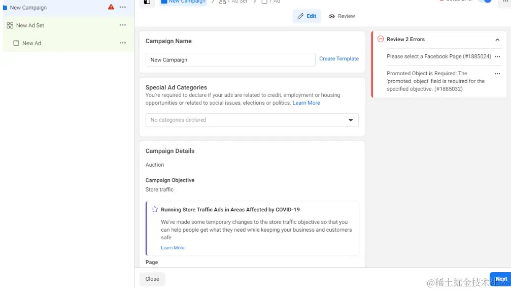Click the New Ad window icon
This screenshot has height=291, width=511.
[x=16, y=43]
